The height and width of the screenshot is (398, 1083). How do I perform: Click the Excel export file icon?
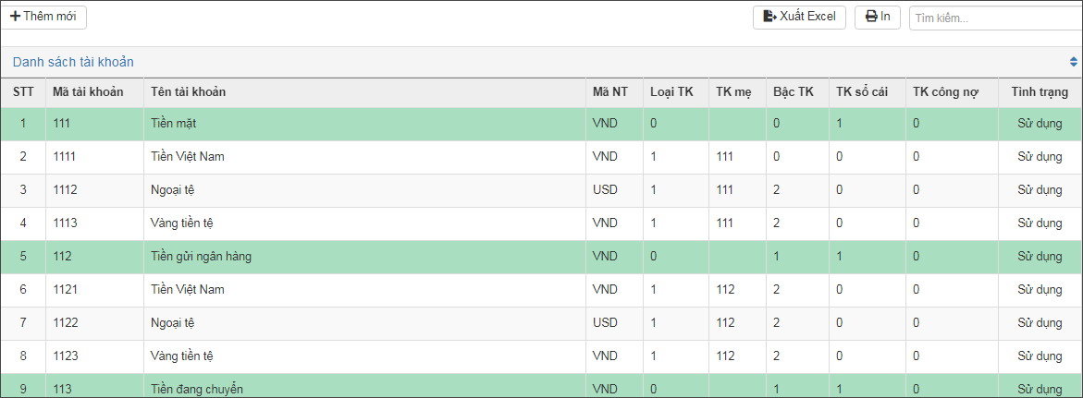(769, 17)
